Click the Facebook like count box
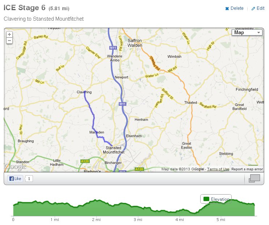The width and height of the screenshot is (269, 225). click(29, 179)
